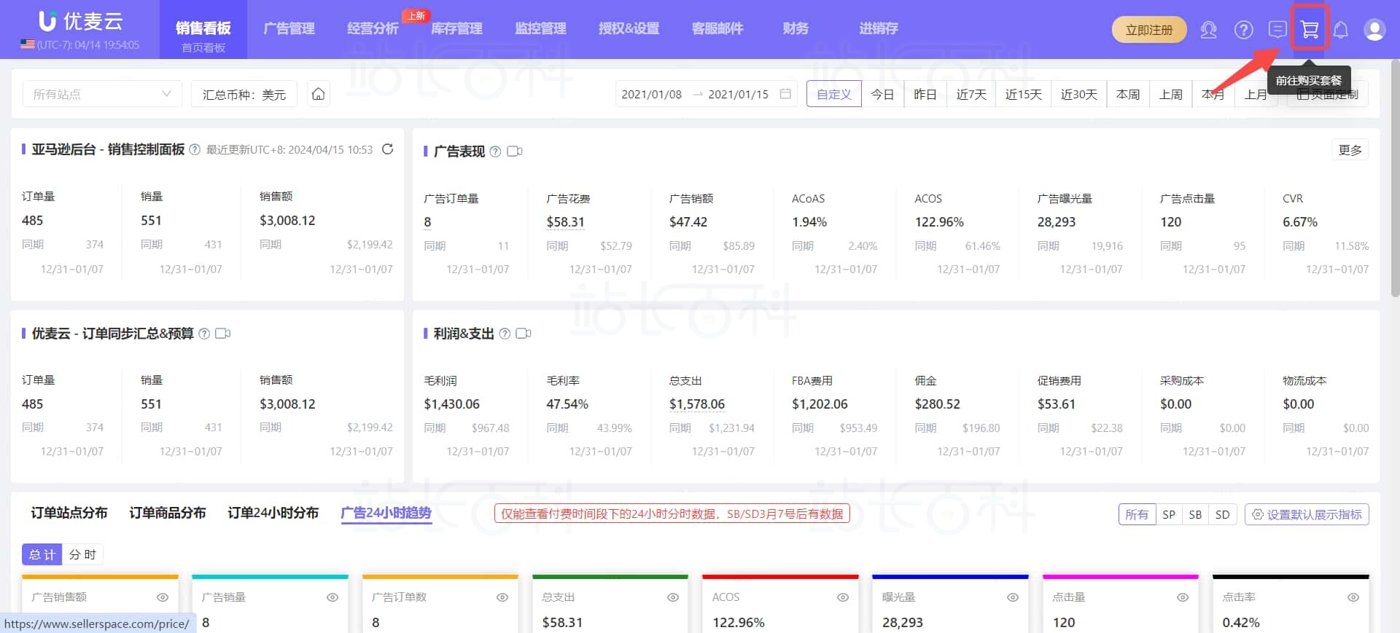Viewport: 1400px width, 633px height.
Task: Select the 近30天 date shortcut
Action: point(1078,94)
